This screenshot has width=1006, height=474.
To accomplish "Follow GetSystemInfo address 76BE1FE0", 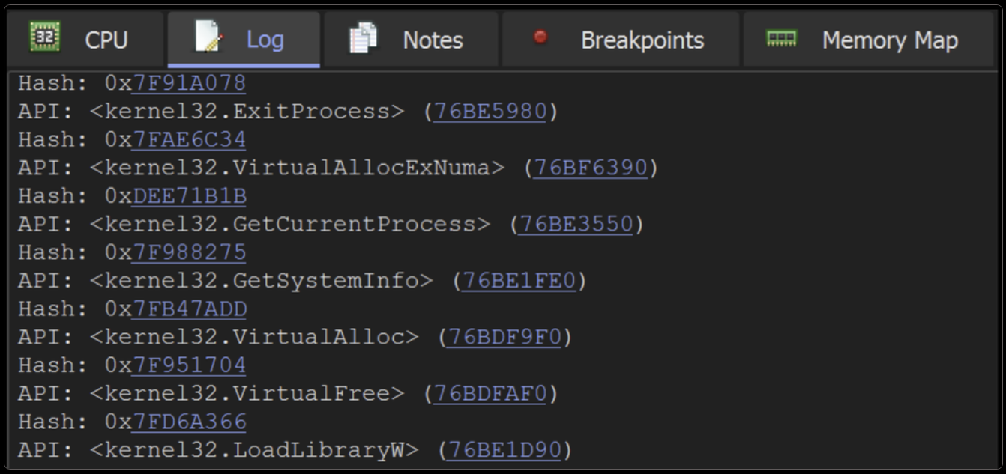I will pyautogui.click(x=518, y=281).
